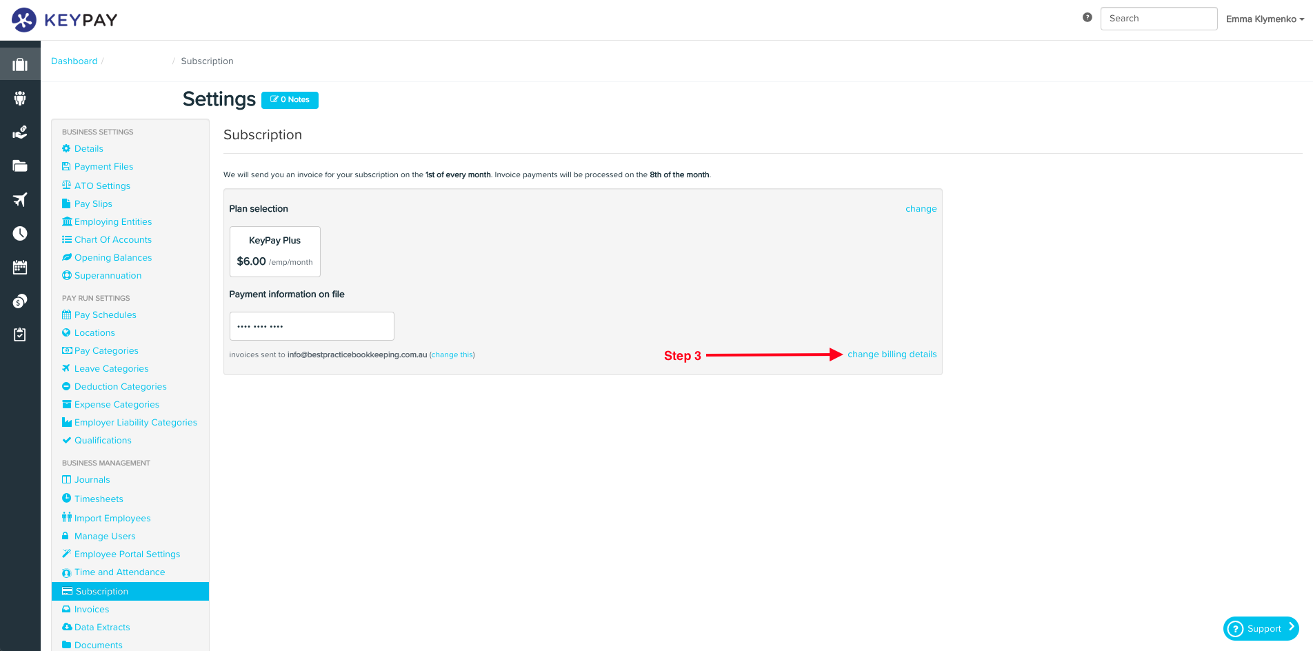1313x651 pixels.
Task: Click the Subscription breadcrumb text
Action: (207, 61)
